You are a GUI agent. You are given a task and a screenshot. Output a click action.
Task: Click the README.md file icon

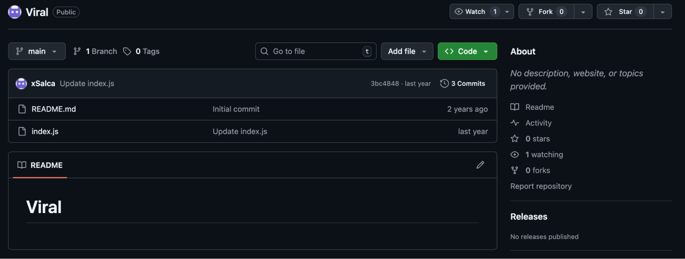coord(22,109)
